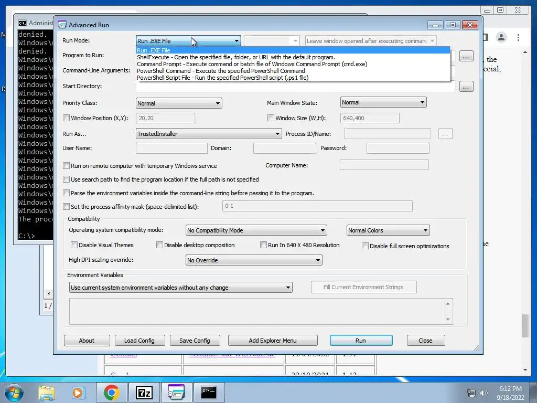Browse for Start Directory with ellipsis button
The image size is (537, 403).
(x=466, y=87)
